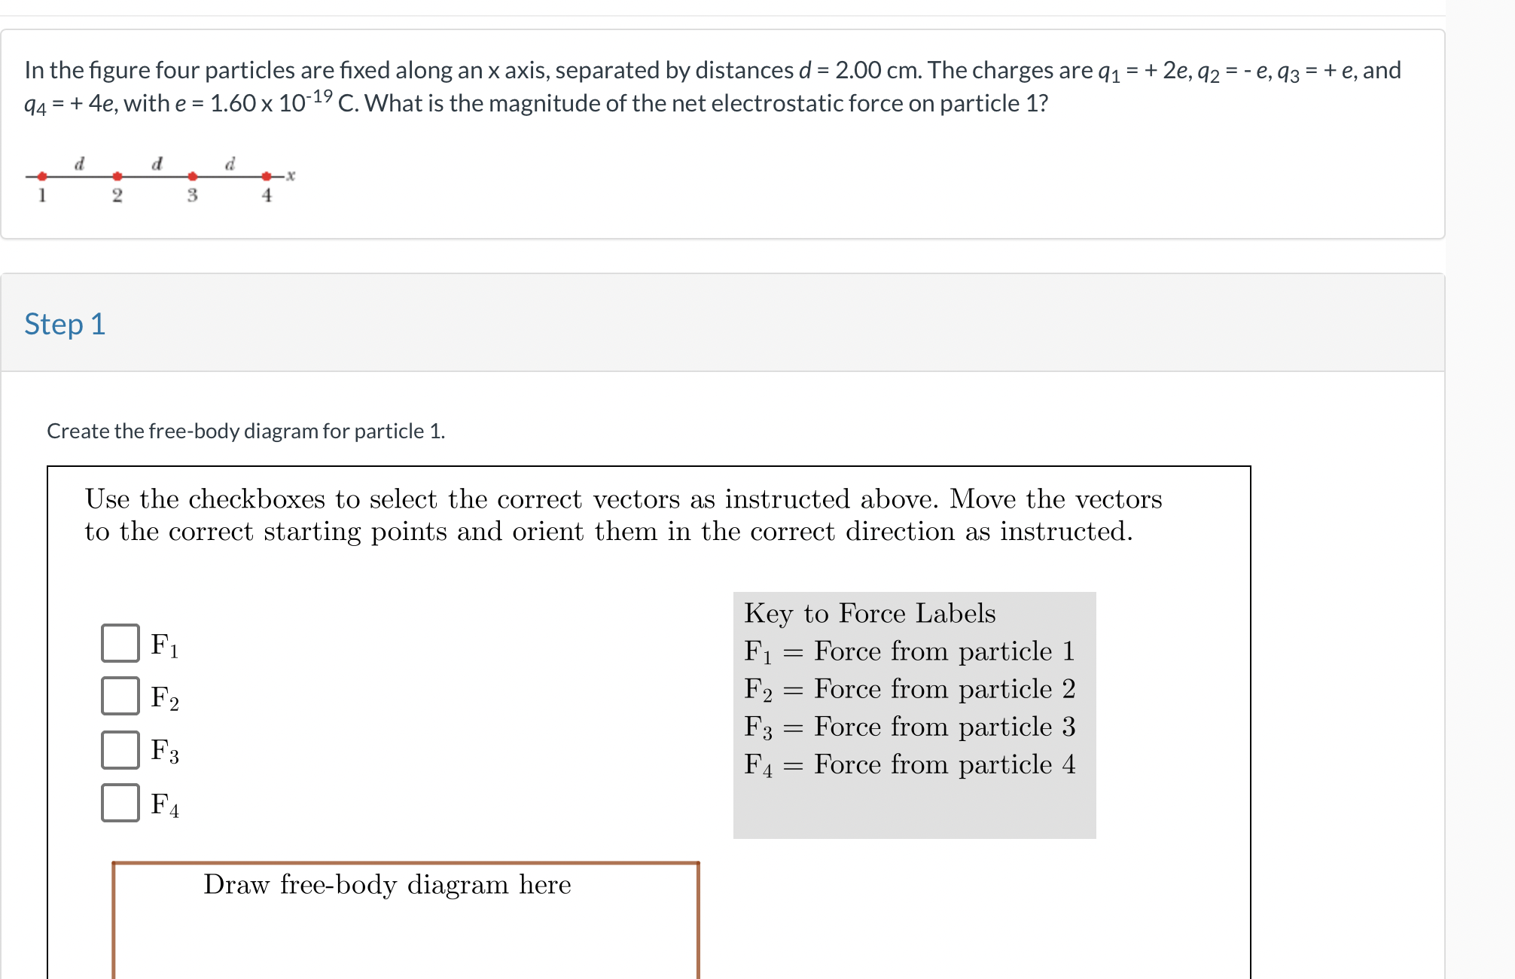Click the Step 1 section header

point(65,324)
